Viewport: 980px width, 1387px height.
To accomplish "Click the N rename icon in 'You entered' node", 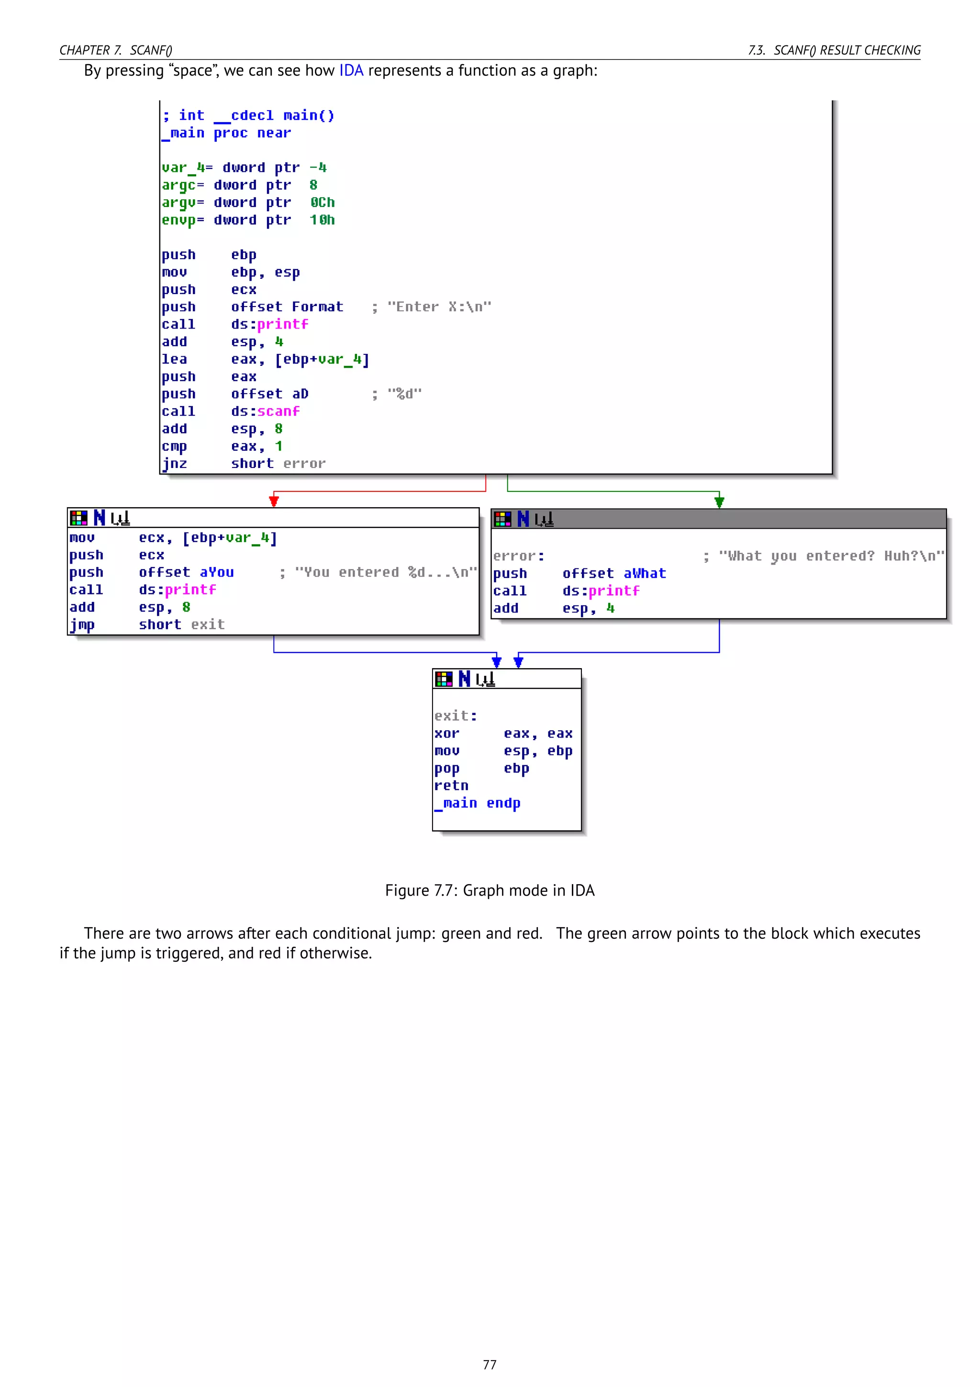I will pos(100,518).
